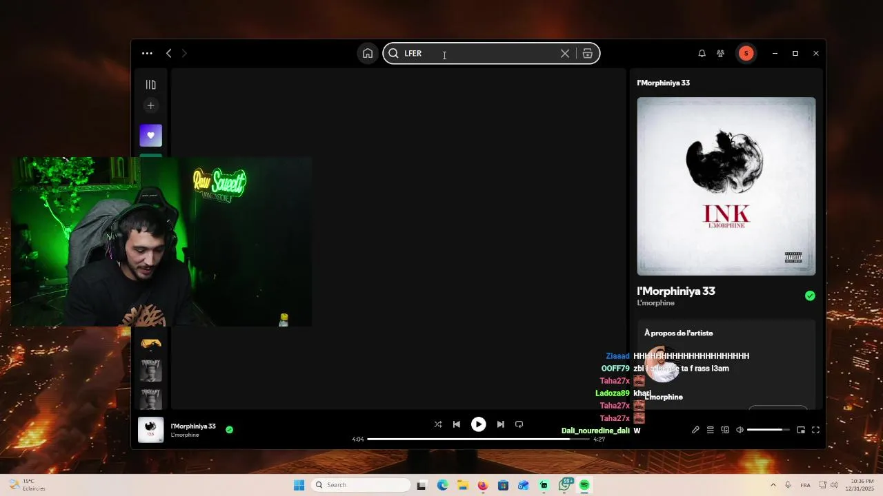
Task: Open l'Morphiniya 33 title in side panel
Action: (676, 291)
